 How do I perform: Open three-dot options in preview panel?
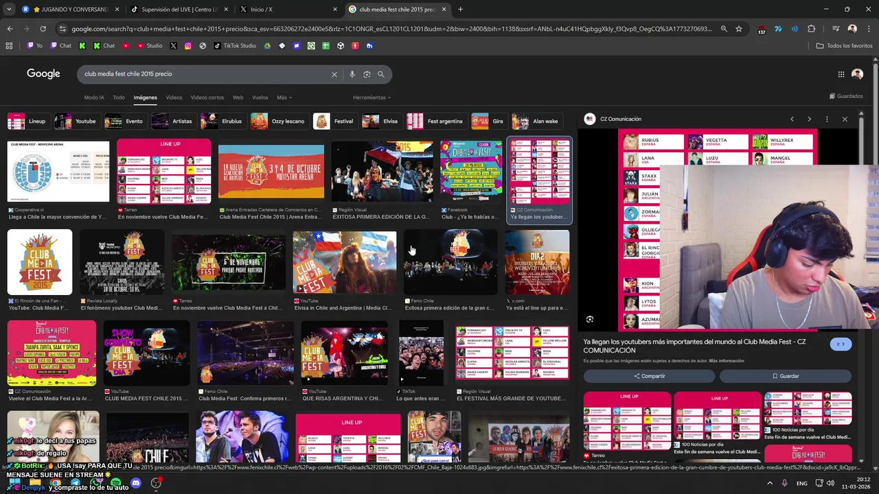click(827, 119)
